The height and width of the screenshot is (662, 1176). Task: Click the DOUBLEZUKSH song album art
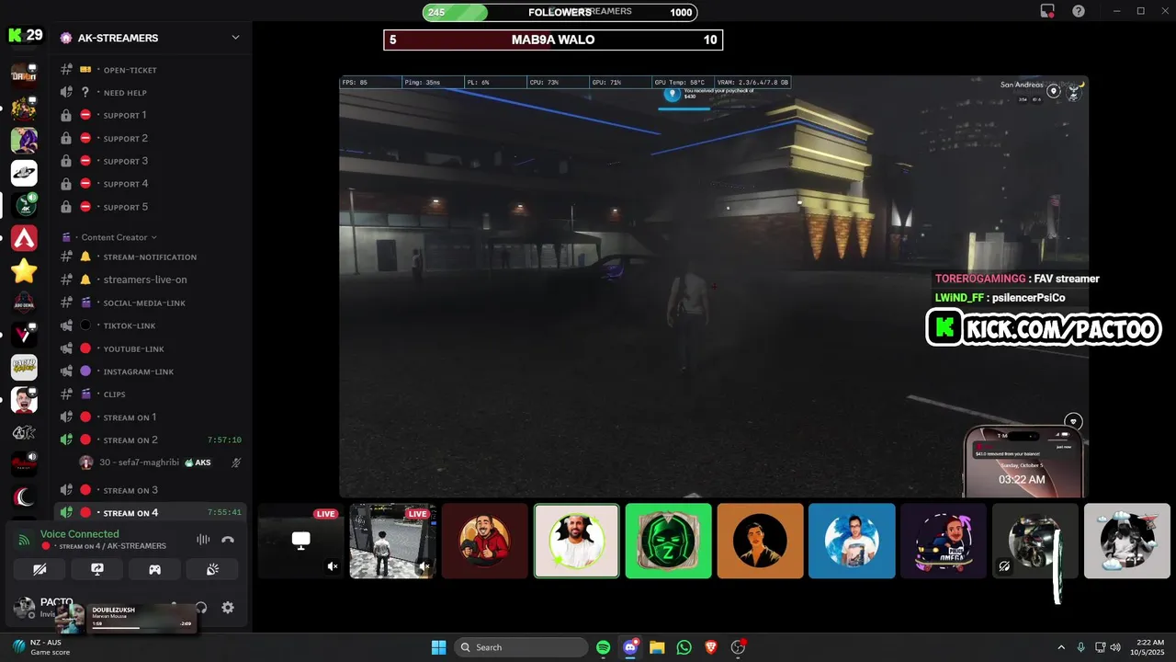pyautogui.click(x=72, y=619)
